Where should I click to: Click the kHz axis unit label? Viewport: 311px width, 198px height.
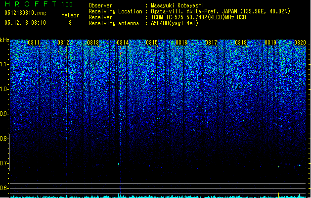pos(4,40)
